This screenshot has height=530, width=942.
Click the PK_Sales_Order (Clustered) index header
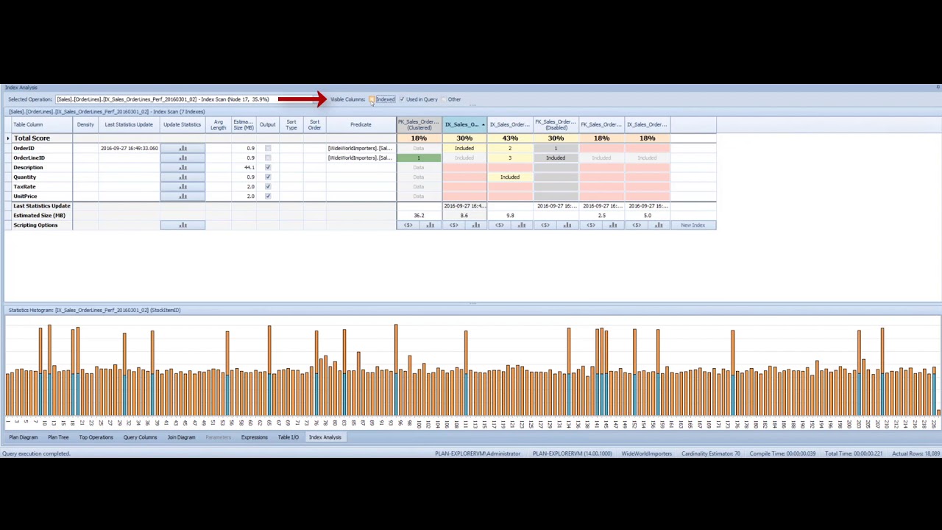419,124
